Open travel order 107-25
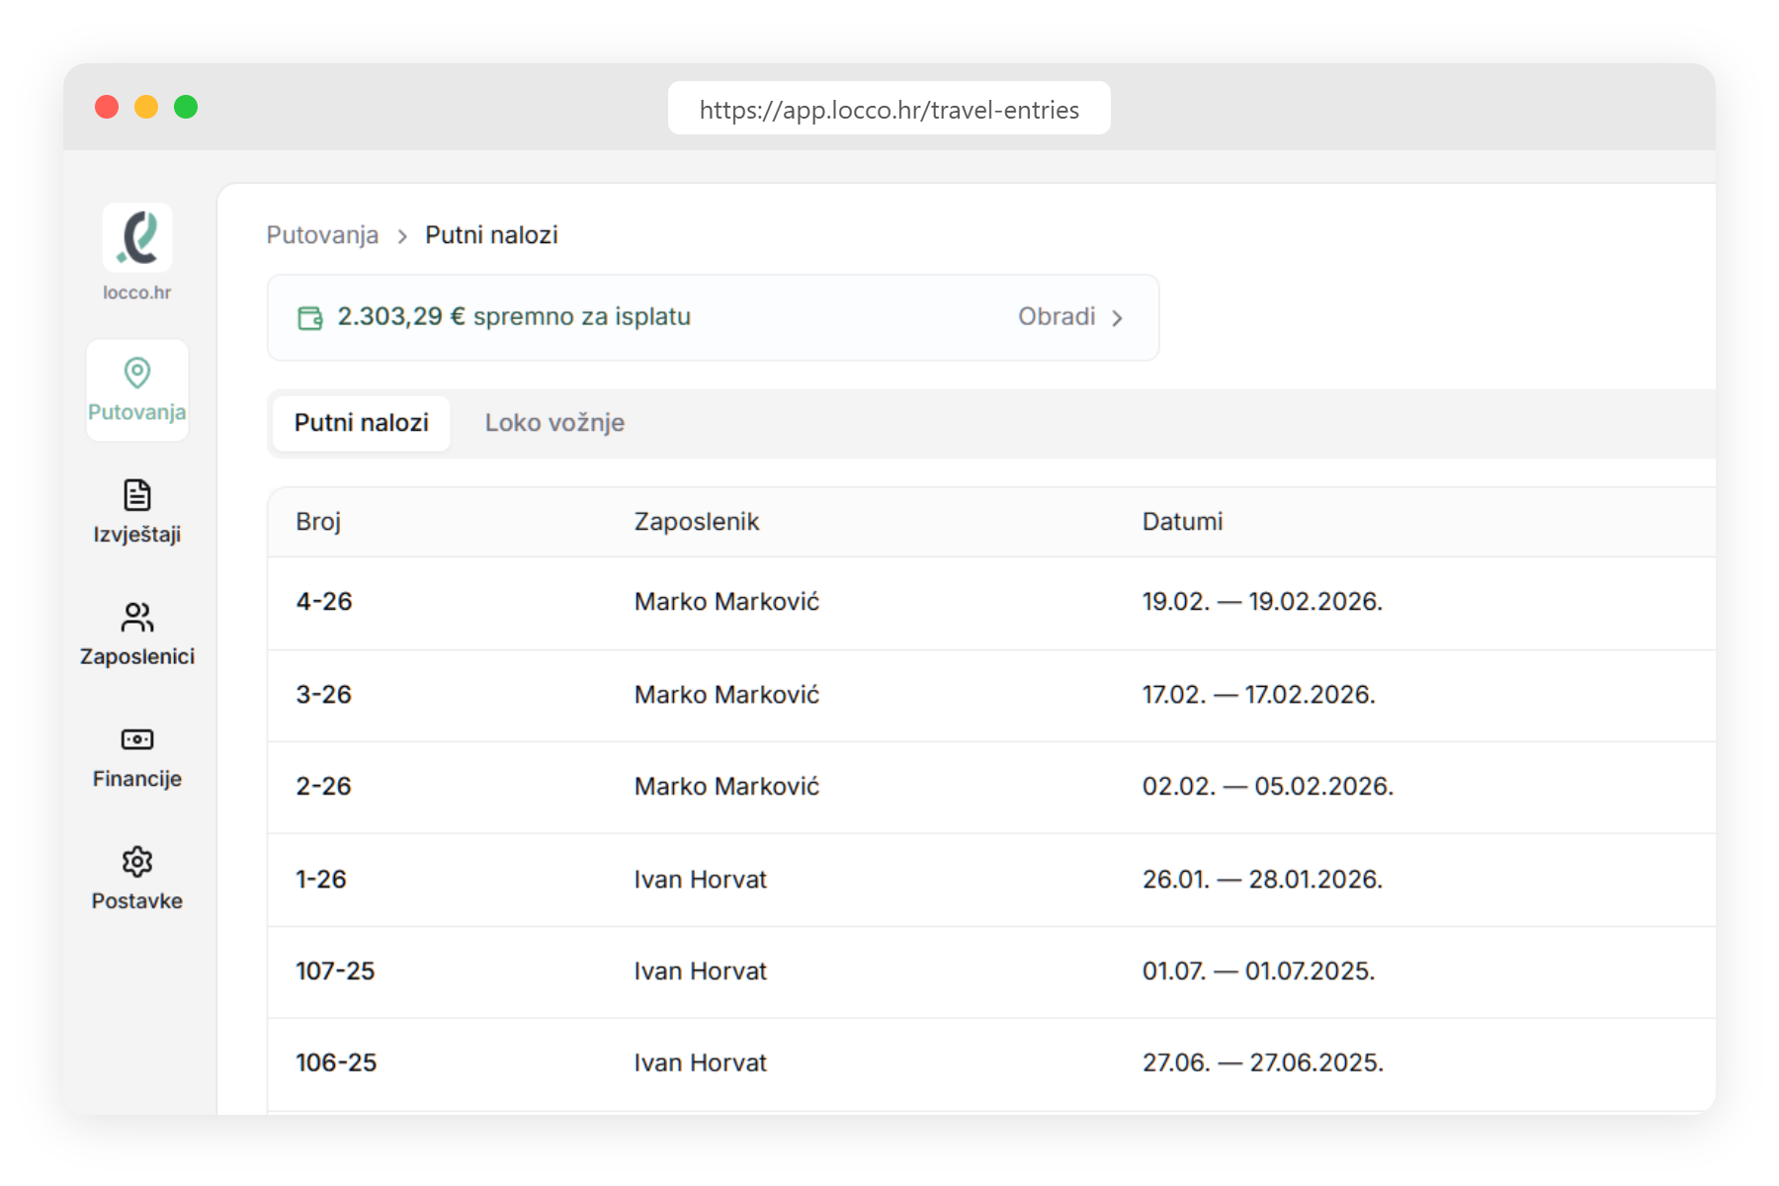Screen dimensions: 1779x1186 (x=335, y=972)
